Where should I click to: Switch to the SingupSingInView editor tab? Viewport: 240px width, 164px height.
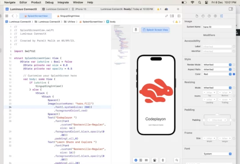tap(68, 16)
